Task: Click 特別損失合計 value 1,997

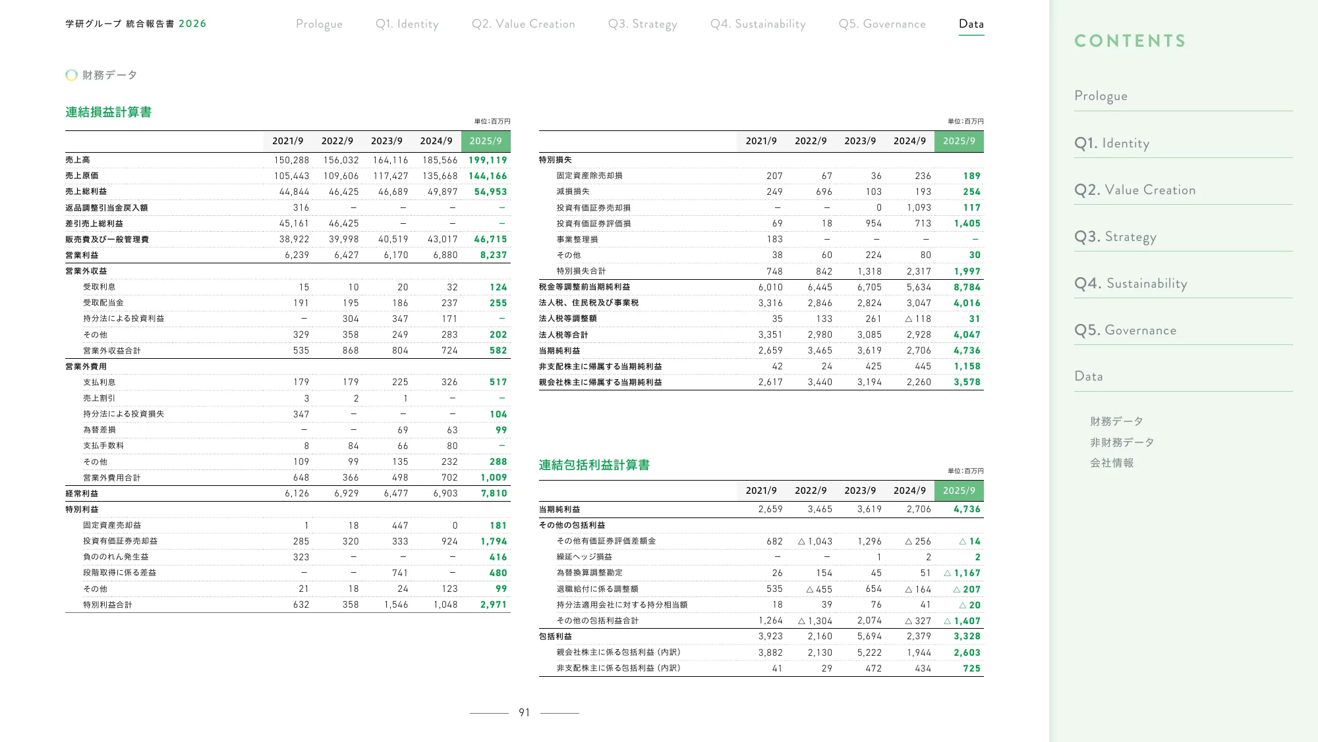Action: click(967, 271)
